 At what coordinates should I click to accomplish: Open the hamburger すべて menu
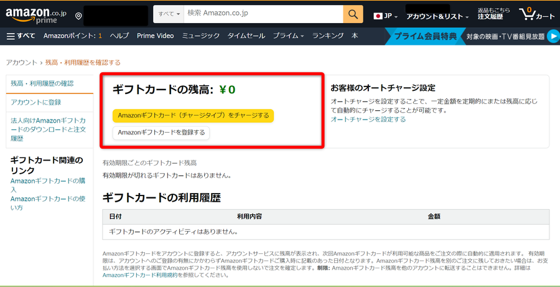(x=21, y=35)
